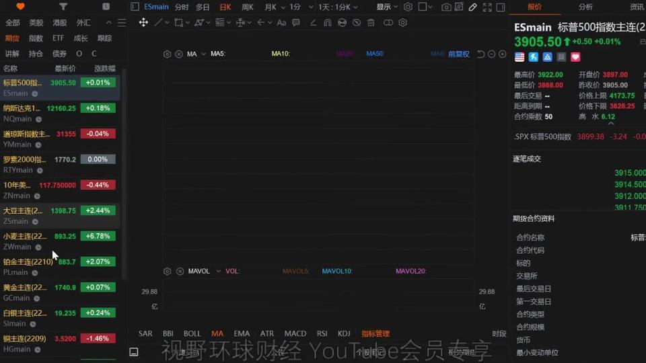Expand the 月K period dropdown arrow
This screenshot has width=646, height=363.
[283, 7]
